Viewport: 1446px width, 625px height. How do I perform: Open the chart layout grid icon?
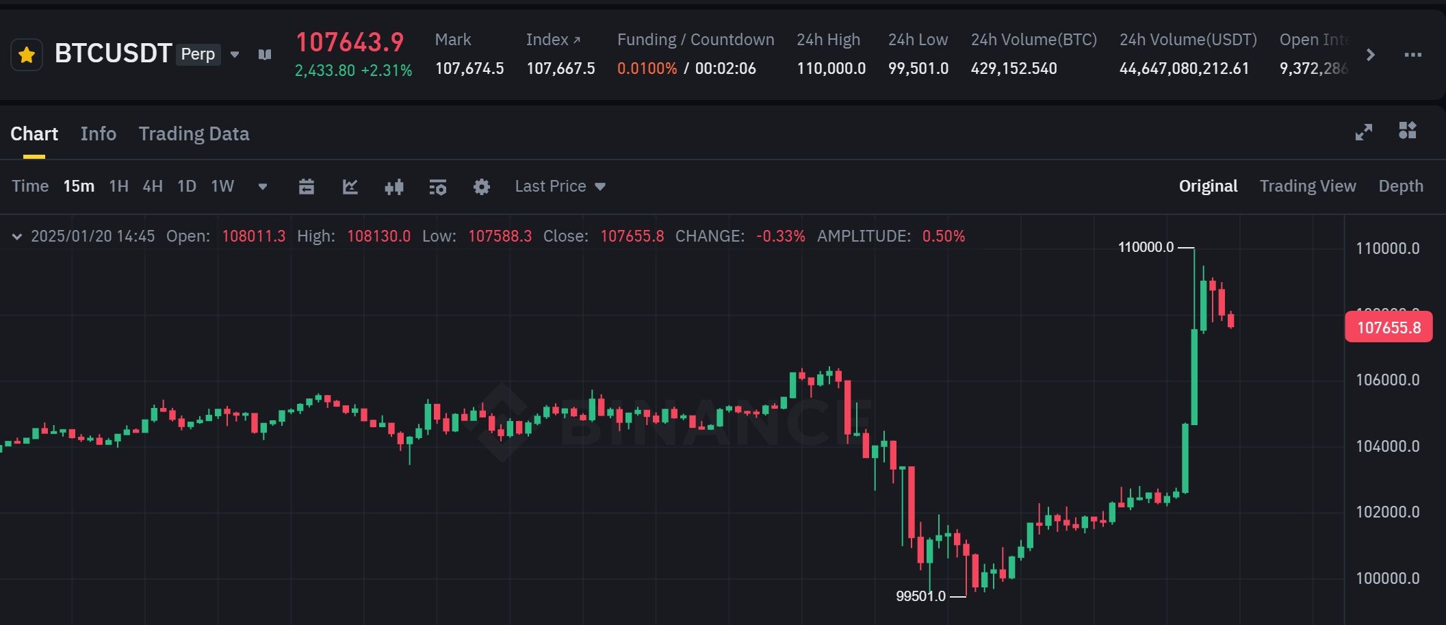pyautogui.click(x=1408, y=130)
